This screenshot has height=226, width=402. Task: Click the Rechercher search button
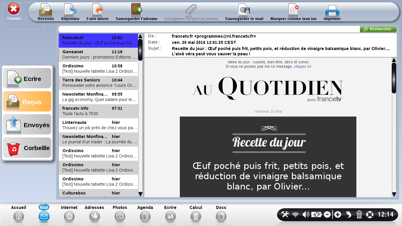[x=378, y=29]
